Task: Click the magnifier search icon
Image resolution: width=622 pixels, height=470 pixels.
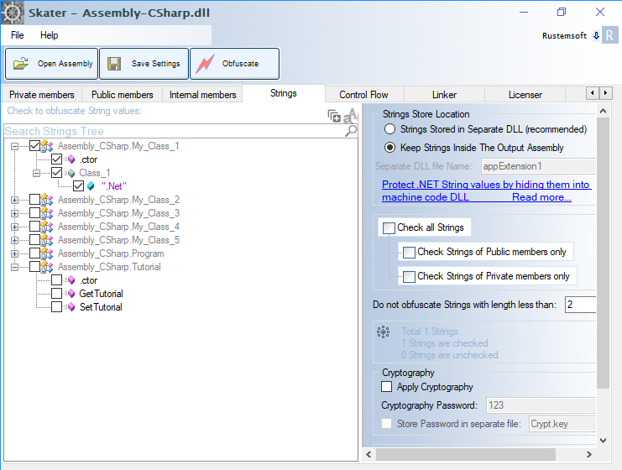Action: (x=351, y=130)
